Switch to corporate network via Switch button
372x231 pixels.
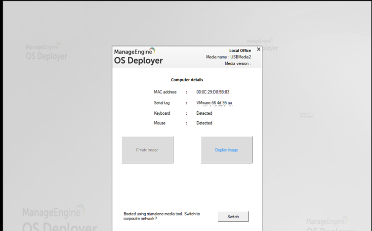click(x=233, y=217)
